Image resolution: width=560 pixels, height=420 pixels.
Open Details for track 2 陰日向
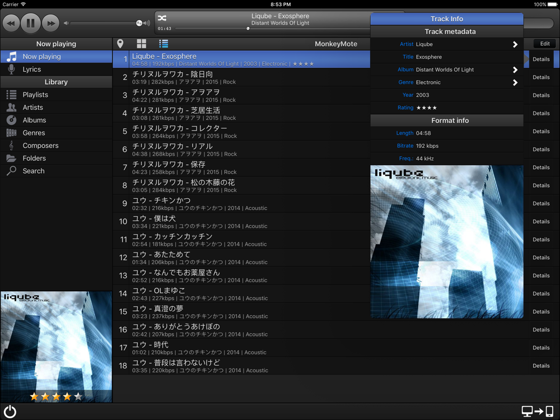click(x=541, y=77)
